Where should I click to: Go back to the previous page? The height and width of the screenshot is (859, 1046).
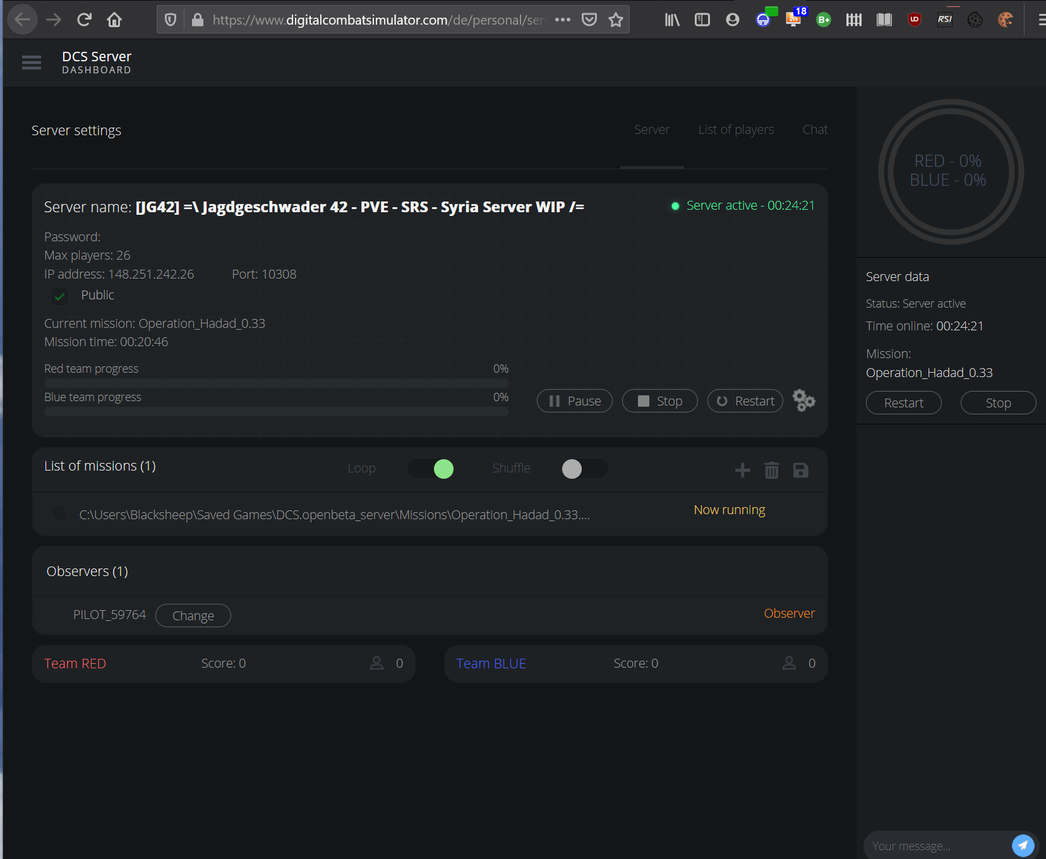pyautogui.click(x=23, y=20)
